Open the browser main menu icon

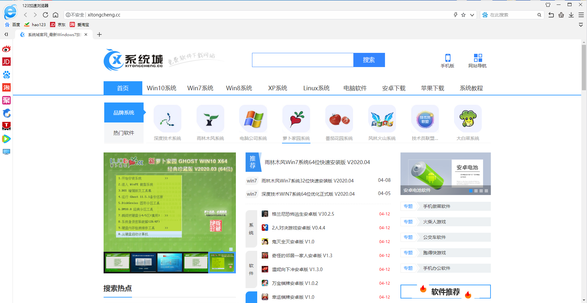pos(581,15)
